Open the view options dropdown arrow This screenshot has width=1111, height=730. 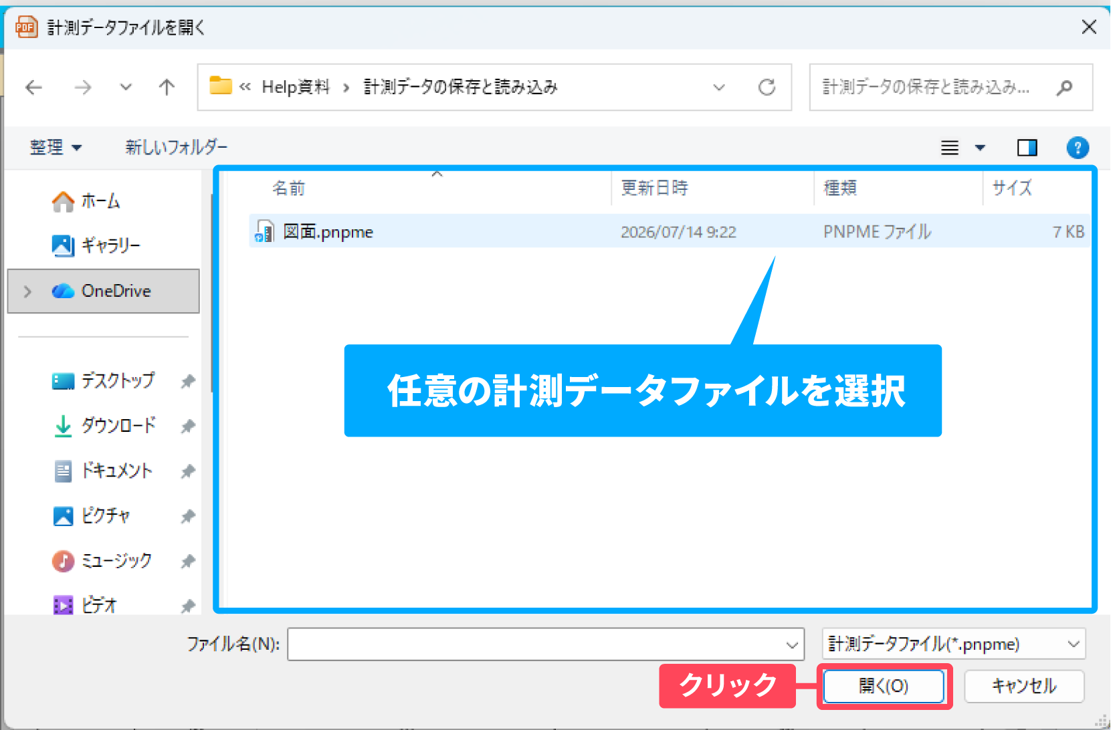coord(980,148)
